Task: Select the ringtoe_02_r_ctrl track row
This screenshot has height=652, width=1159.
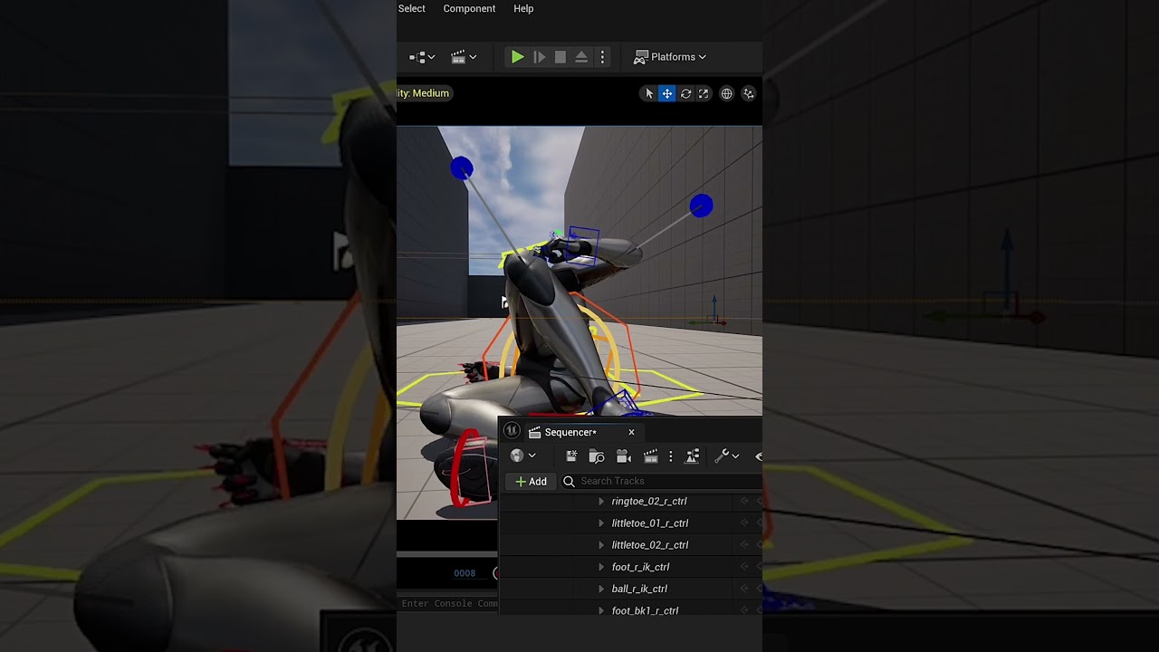Action: coord(631,502)
